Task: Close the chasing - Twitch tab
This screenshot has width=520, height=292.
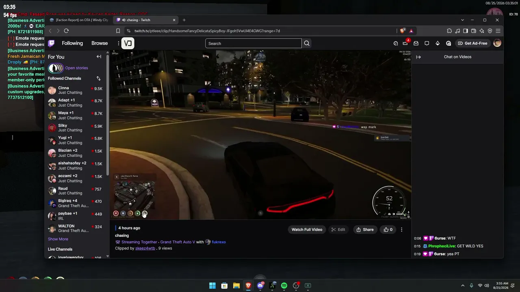Action: [x=174, y=20]
